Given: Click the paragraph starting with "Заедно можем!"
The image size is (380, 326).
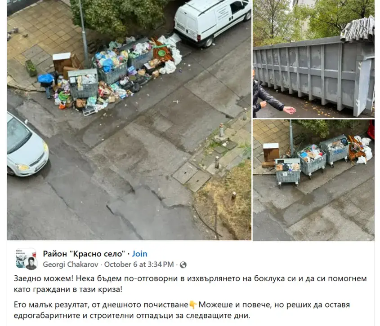Looking at the screenshot, I should point(190,284).
